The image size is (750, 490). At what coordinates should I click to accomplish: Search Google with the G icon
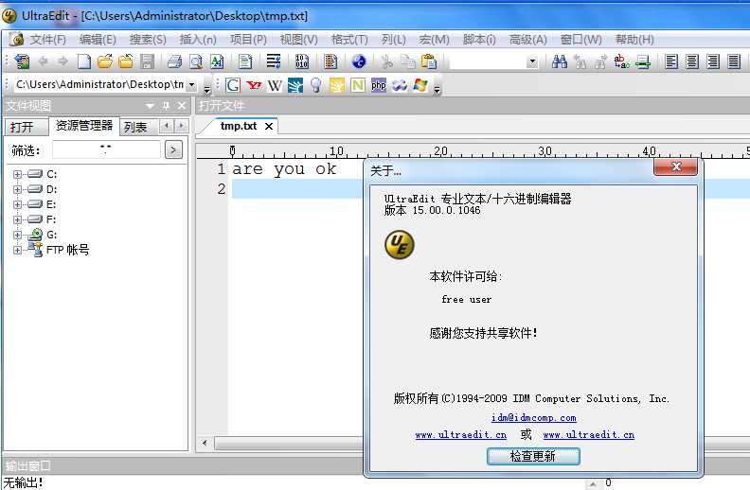point(233,85)
